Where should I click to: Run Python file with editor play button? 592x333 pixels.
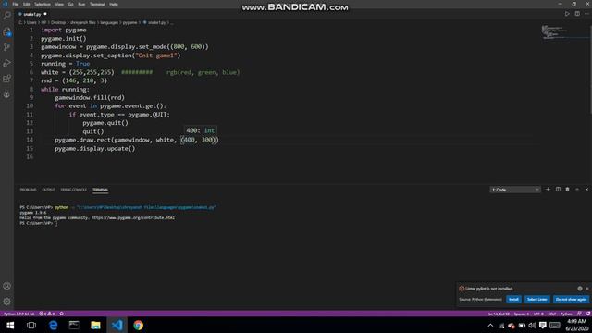click(567, 14)
